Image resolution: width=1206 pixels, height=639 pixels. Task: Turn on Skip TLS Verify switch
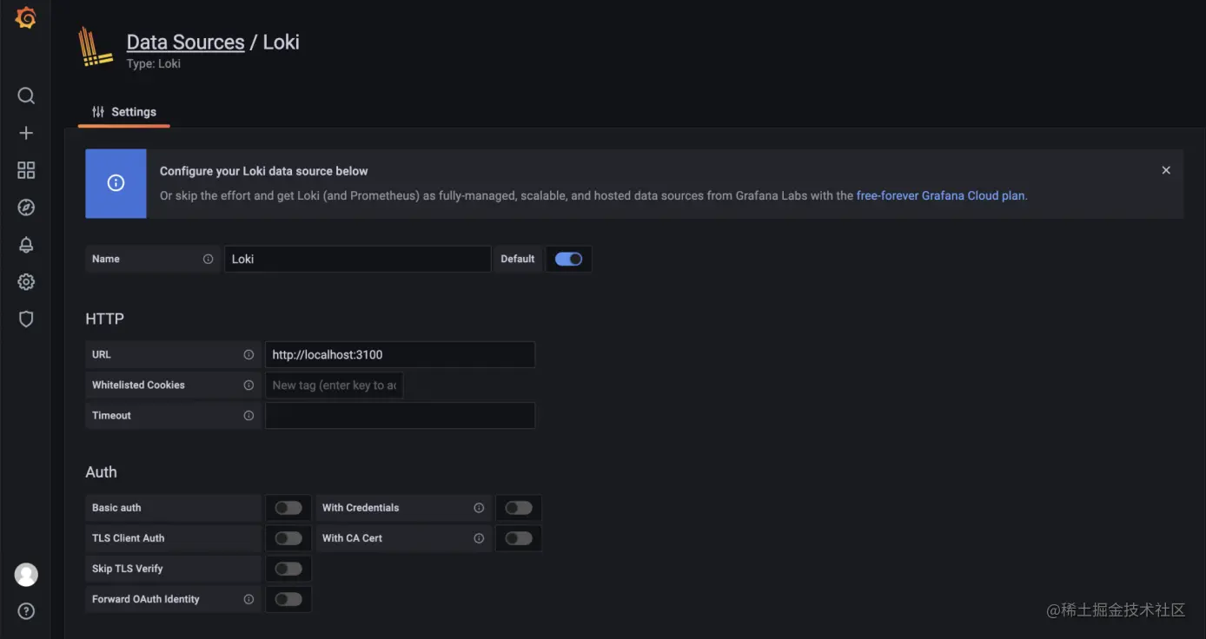click(x=288, y=569)
